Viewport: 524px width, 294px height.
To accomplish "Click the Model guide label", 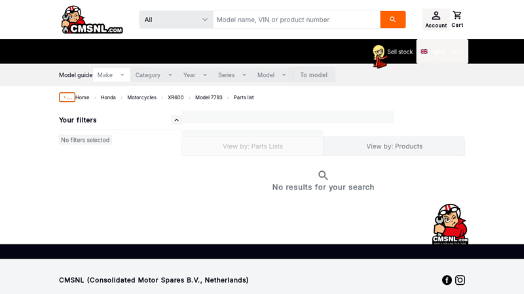I will coord(75,75).
